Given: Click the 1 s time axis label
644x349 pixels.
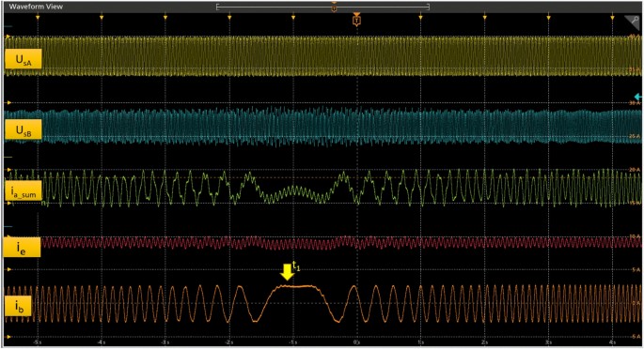Looking at the screenshot, I should (x=420, y=342).
